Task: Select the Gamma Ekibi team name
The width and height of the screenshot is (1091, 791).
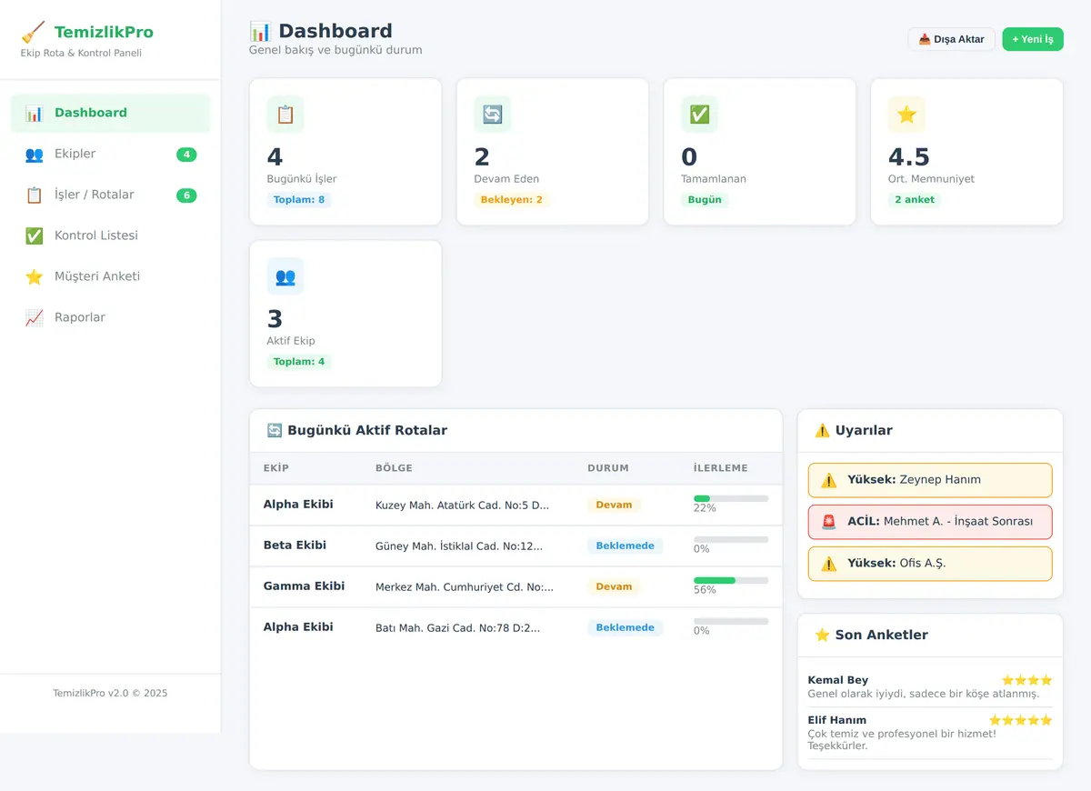Action: [304, 586]
